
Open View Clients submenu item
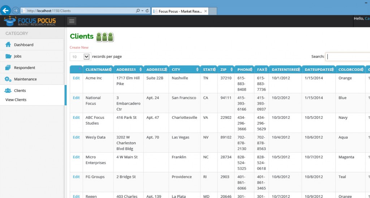coord(16,100)
